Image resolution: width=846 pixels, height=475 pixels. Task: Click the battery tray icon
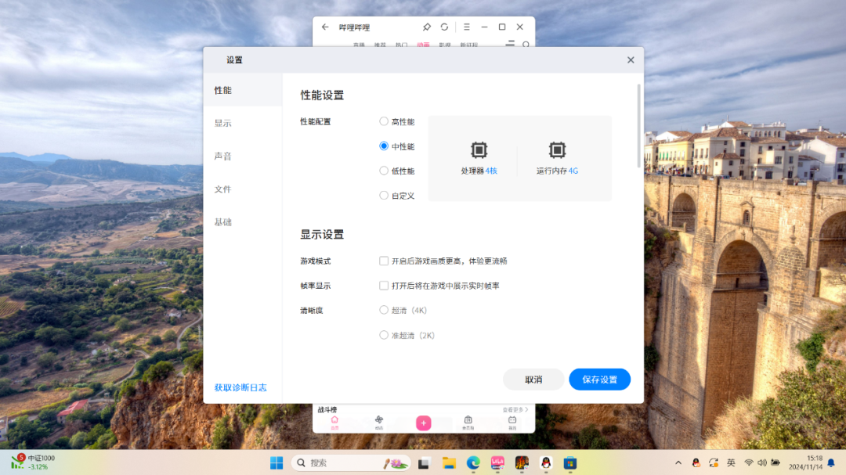coord(775,462)
